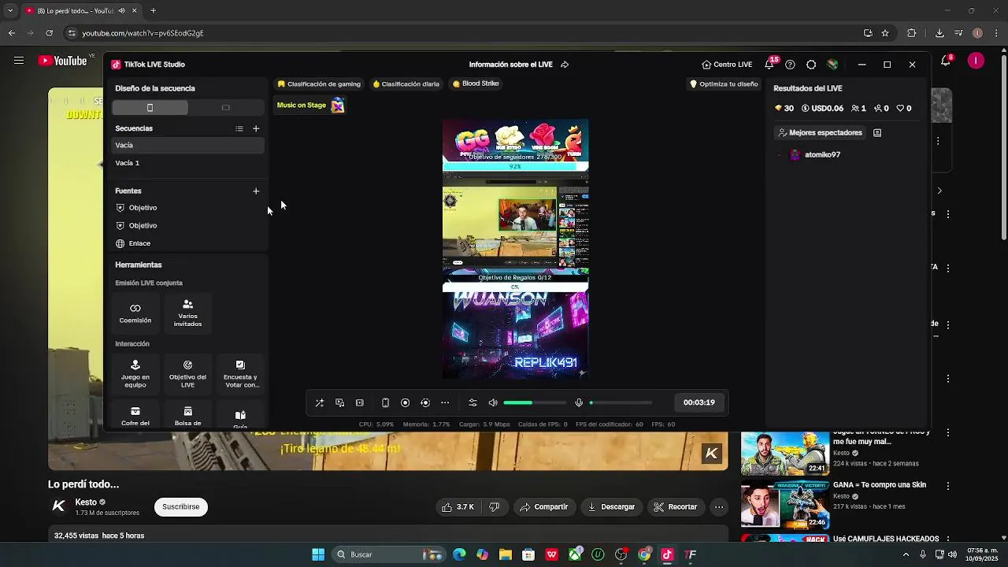Adjust the speaker volume slider

pyautogui.click(x=534, y=402)
